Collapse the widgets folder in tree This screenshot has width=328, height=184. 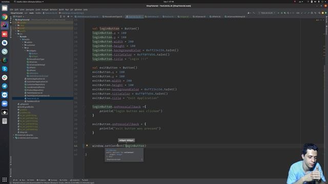25,51
